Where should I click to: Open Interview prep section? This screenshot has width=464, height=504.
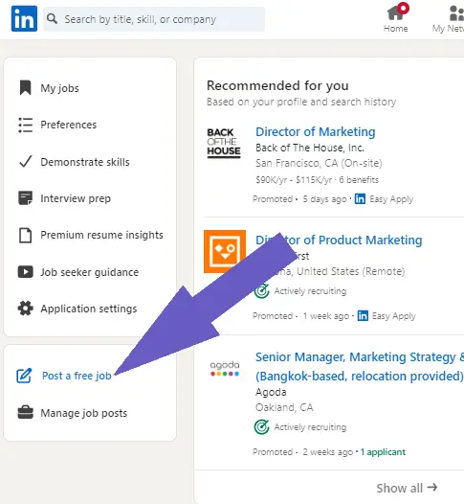coord(76,198)
